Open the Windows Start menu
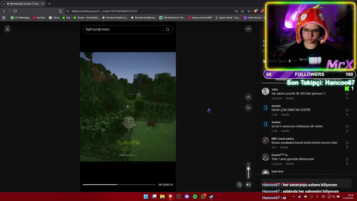This screenshot has height=201, width=357. [146, 197]
